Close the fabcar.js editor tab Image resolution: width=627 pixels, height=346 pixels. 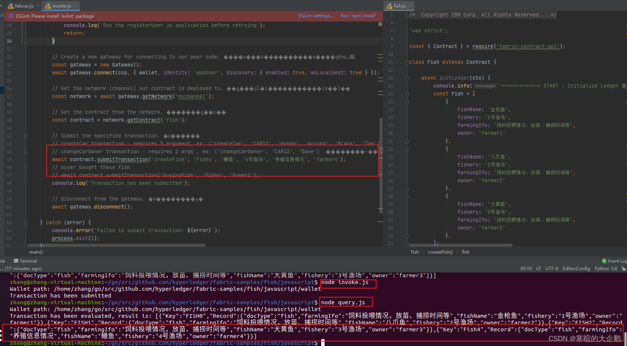[x=38, y=6]
